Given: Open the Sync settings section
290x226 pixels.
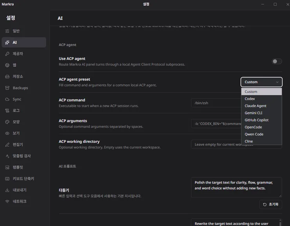Looking at the screenshot, I should [24, 99].
